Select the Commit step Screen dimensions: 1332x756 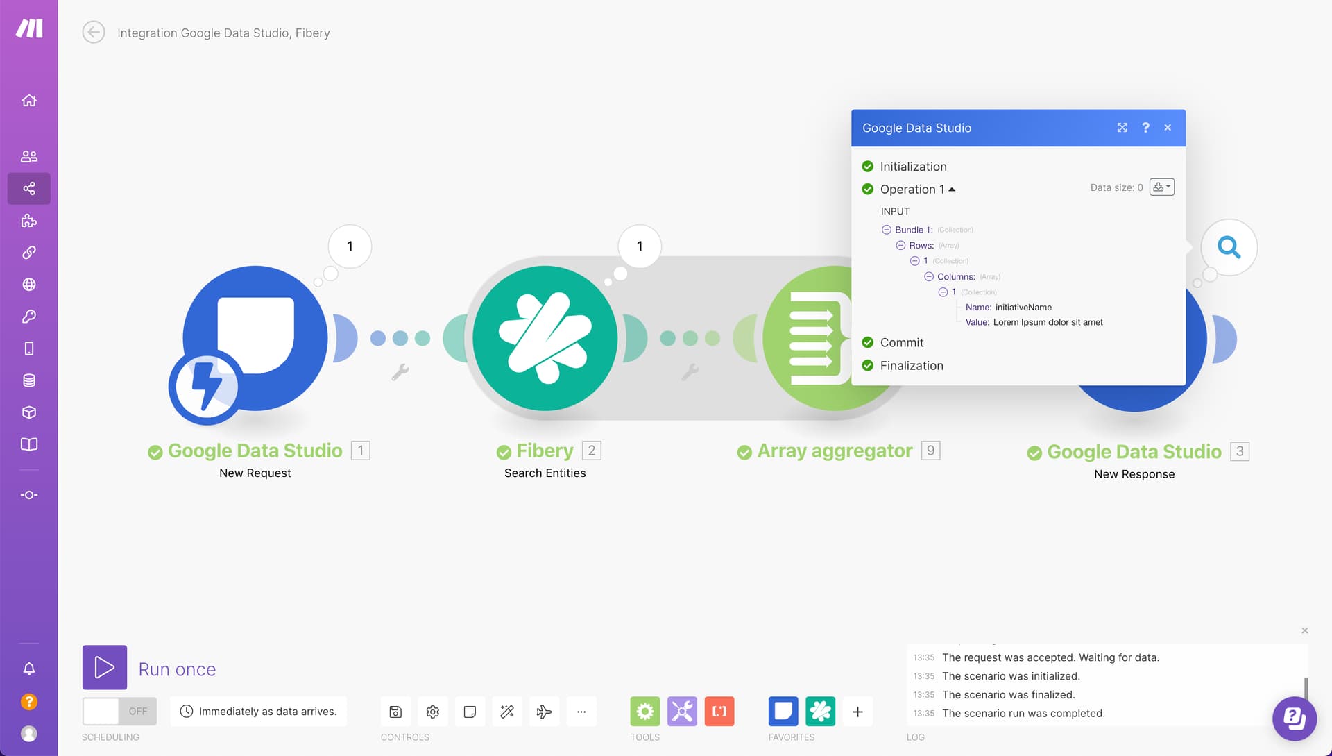point(901,342)
